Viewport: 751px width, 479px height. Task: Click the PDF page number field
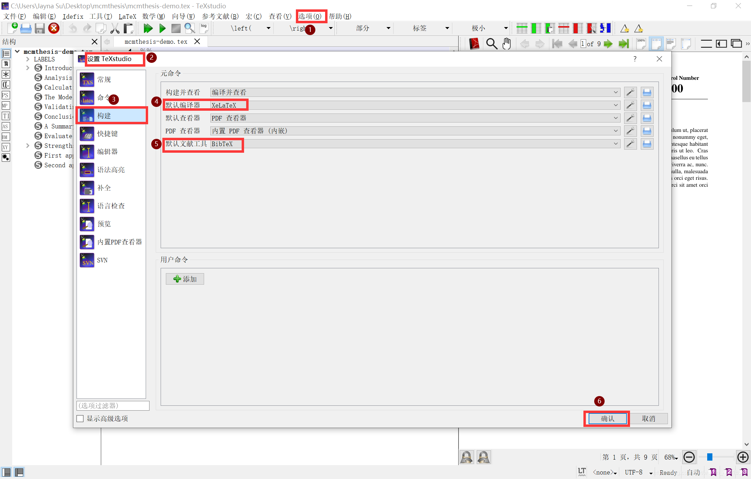583,44
